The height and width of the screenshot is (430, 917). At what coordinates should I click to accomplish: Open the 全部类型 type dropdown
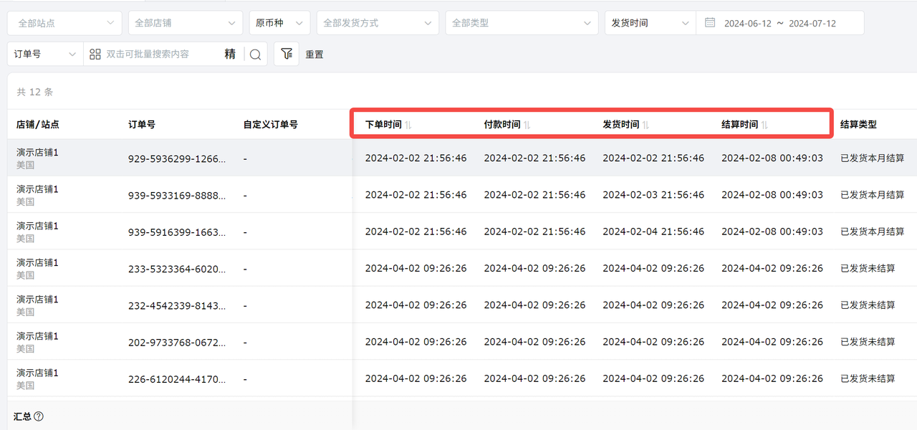click(x=521, y=23)
